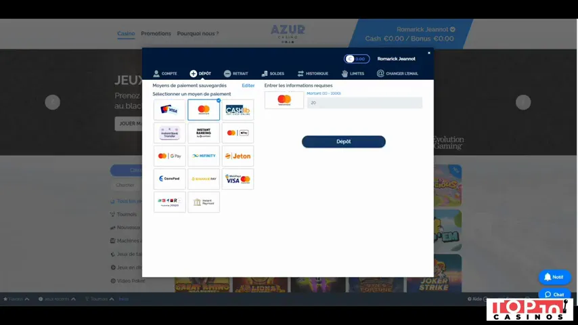Screen dimensions: 578x325
Task: Open the Promotions page link
Action: pyautogui.click(x=156, y=34)
